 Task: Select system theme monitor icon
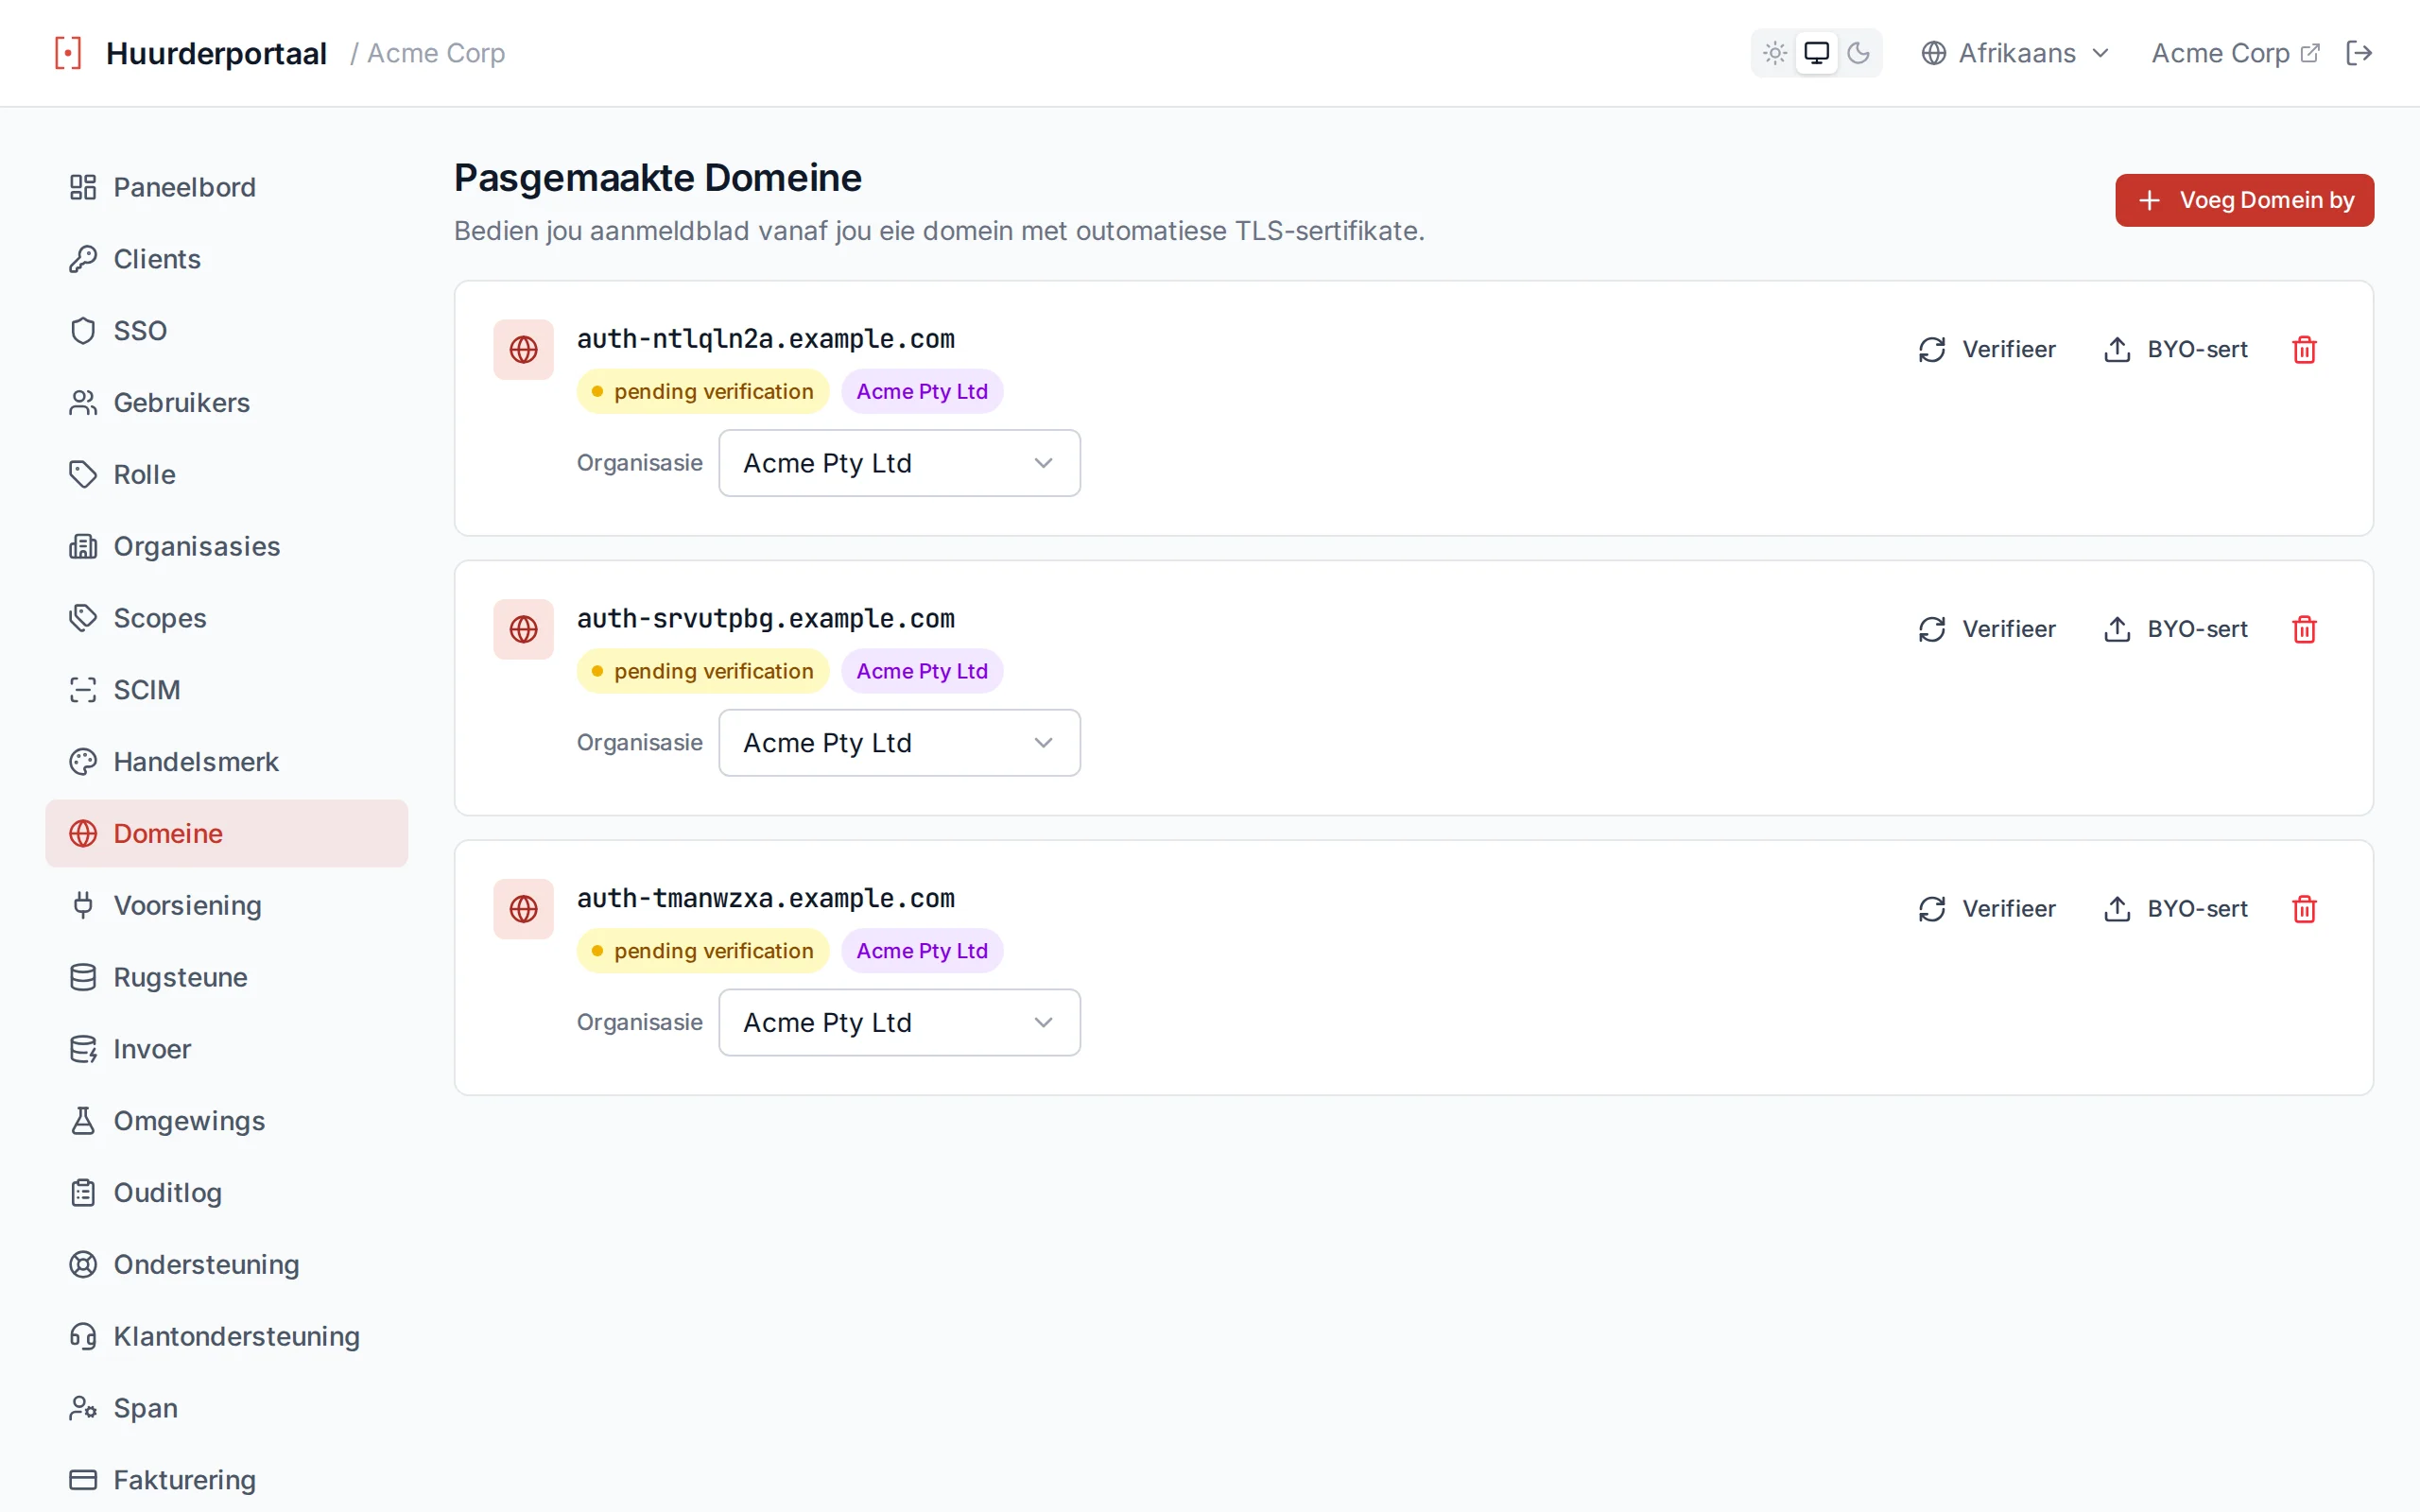point(1816,53)
